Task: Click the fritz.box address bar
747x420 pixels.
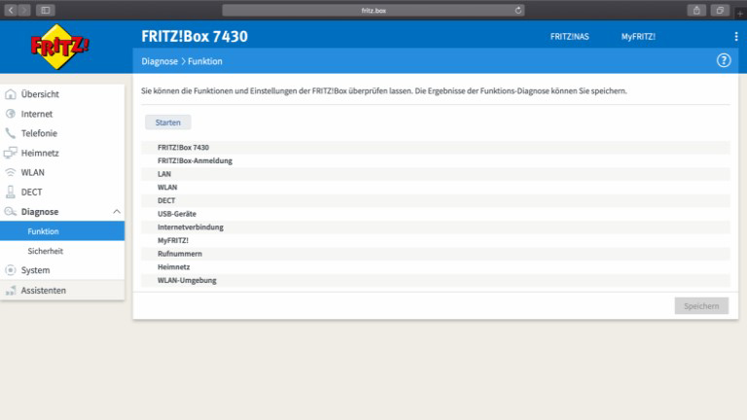Action: coord(373,10)
